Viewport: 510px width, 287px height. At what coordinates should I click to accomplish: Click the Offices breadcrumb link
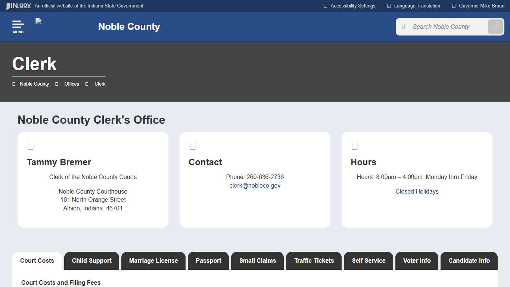pos(71,84)
